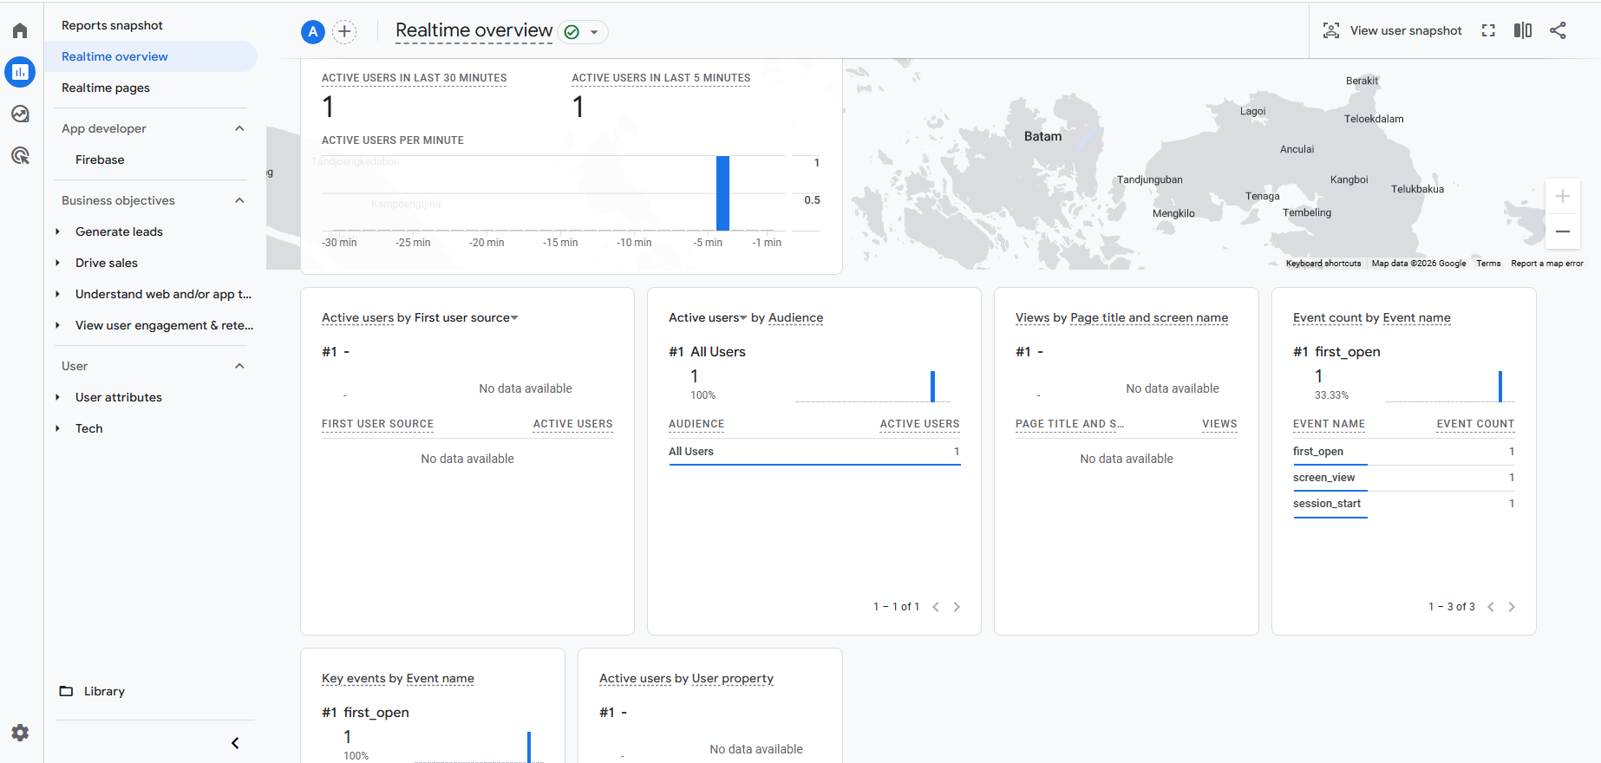The image size is (1601, 763).
Task: Collapse the Business objectives section
Action: (239, 200)
